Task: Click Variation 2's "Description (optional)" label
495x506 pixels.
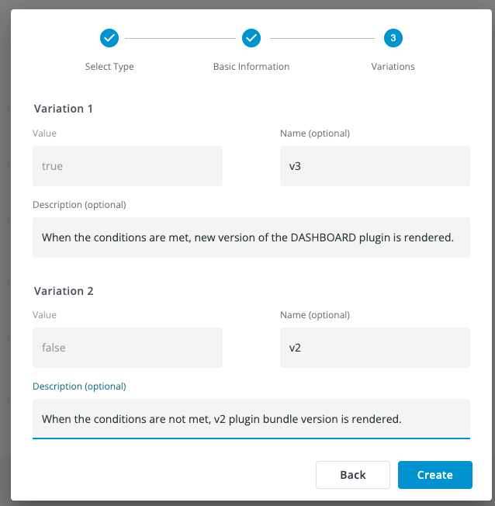Action: click(79, 386)
